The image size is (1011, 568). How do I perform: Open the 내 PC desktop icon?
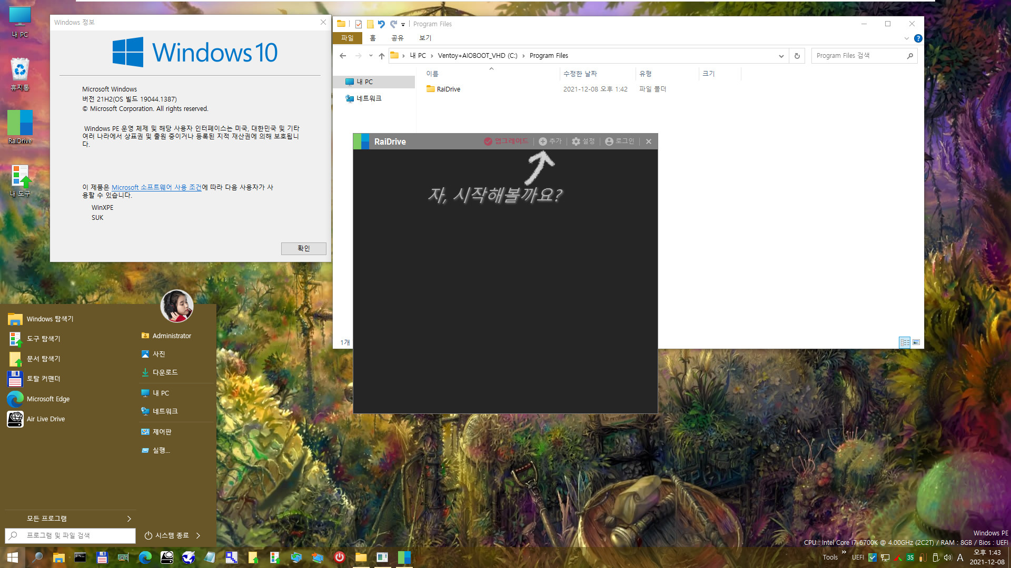20,22
